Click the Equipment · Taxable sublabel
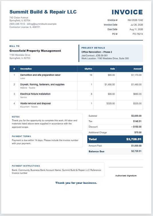 click(29, 107)
